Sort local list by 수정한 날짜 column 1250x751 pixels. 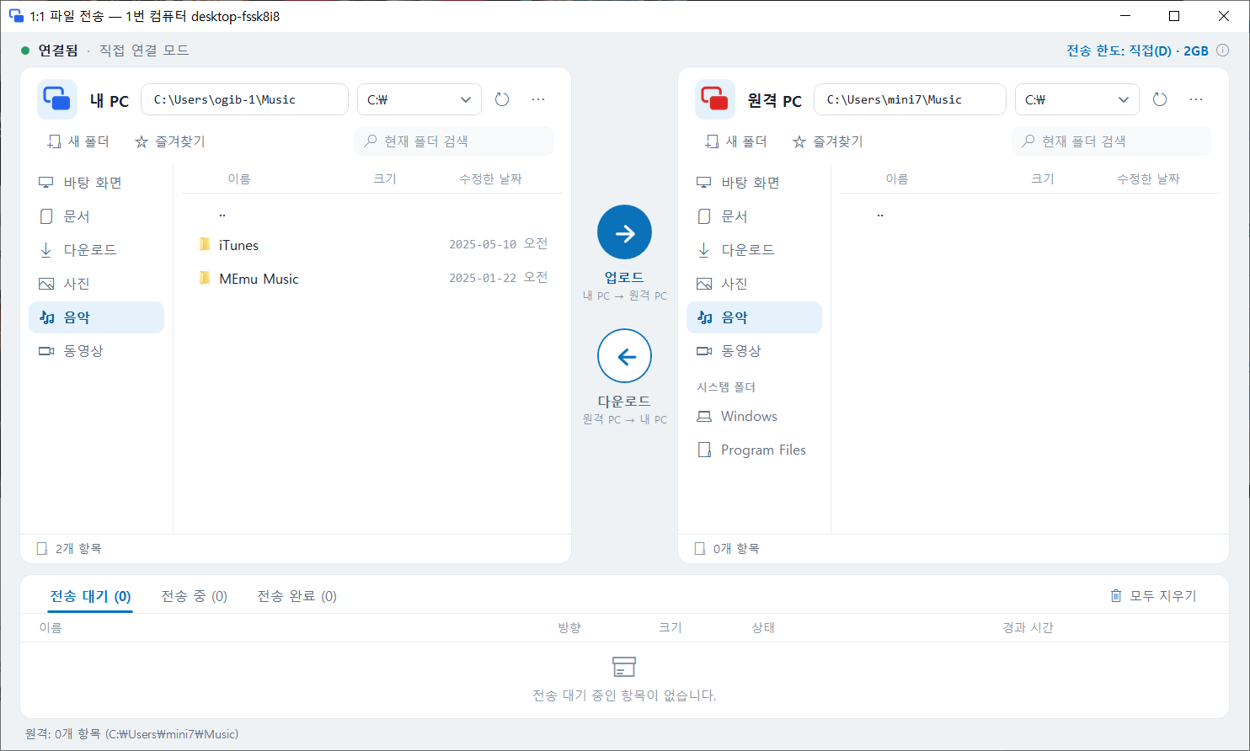[x=490, y=178]
